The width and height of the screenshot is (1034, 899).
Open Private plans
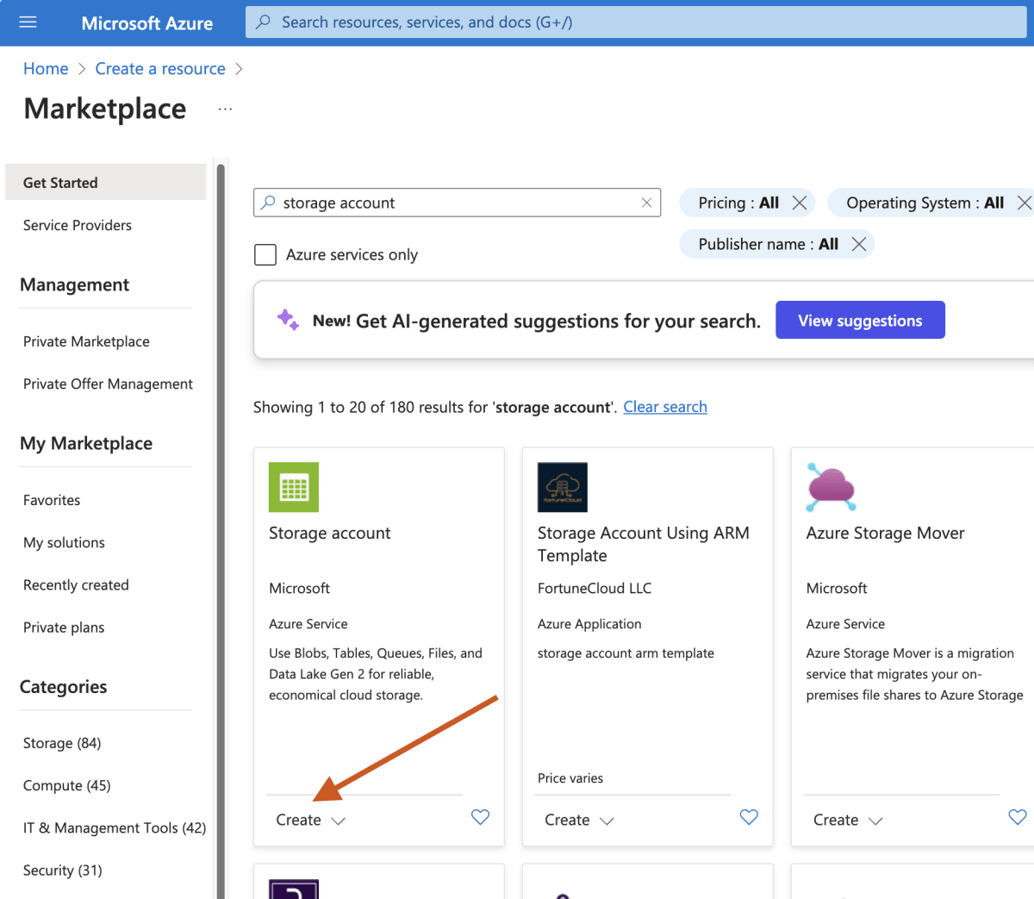[x=64, y=627]
